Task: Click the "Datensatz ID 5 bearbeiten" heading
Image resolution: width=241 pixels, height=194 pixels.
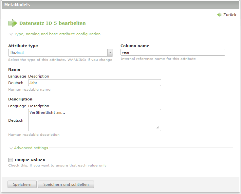Action: (52, 23)
